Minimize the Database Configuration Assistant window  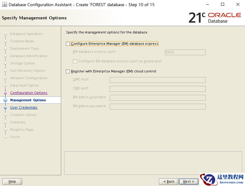[207, 5]
